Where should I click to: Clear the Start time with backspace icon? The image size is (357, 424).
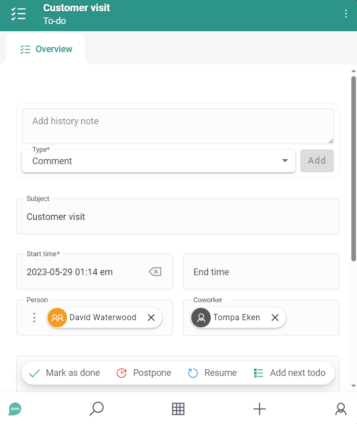155,272
